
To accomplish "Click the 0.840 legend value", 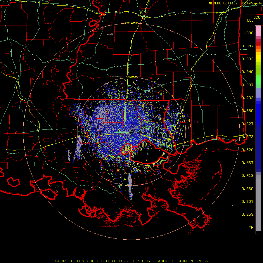I will coord(248,72).
